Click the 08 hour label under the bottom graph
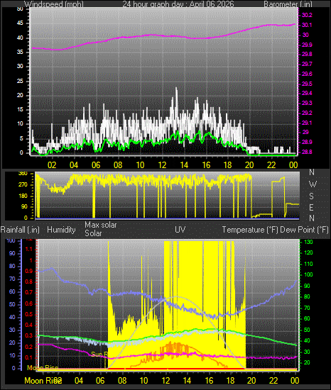 122,381
